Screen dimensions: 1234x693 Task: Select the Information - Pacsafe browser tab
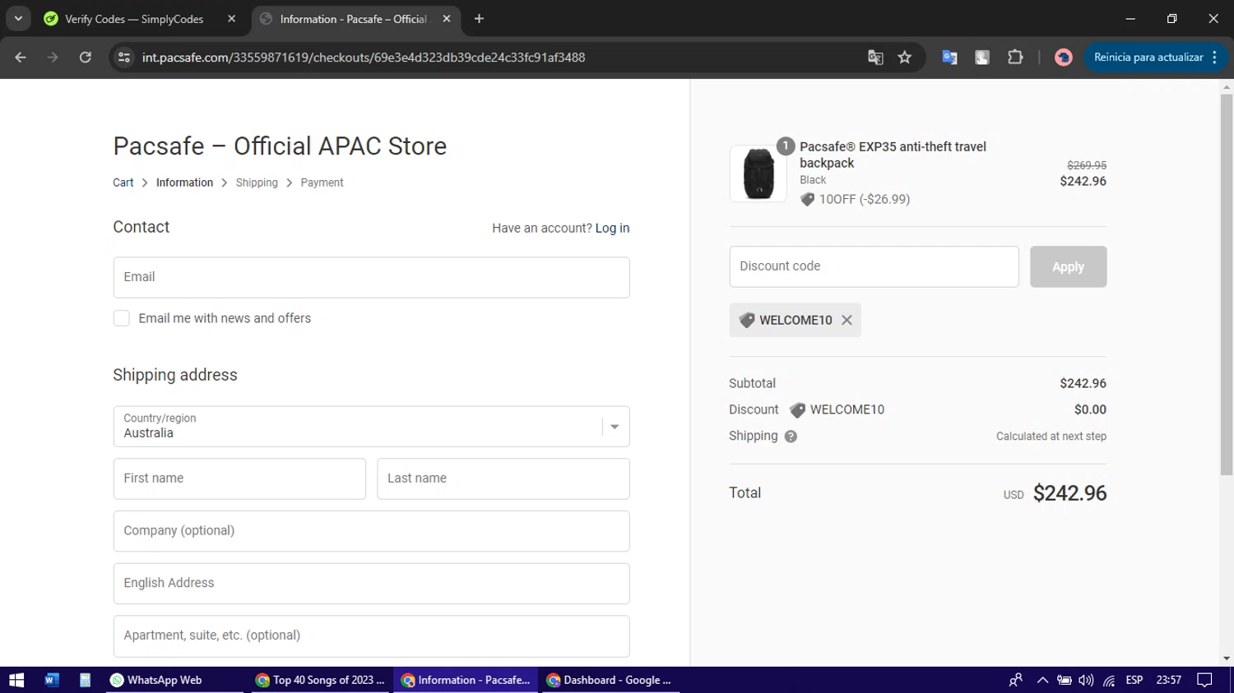tap(355, 19)
